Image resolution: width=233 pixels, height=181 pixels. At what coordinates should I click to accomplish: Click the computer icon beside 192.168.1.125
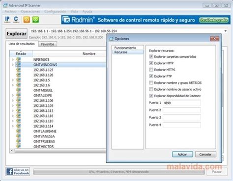(18, 70)
